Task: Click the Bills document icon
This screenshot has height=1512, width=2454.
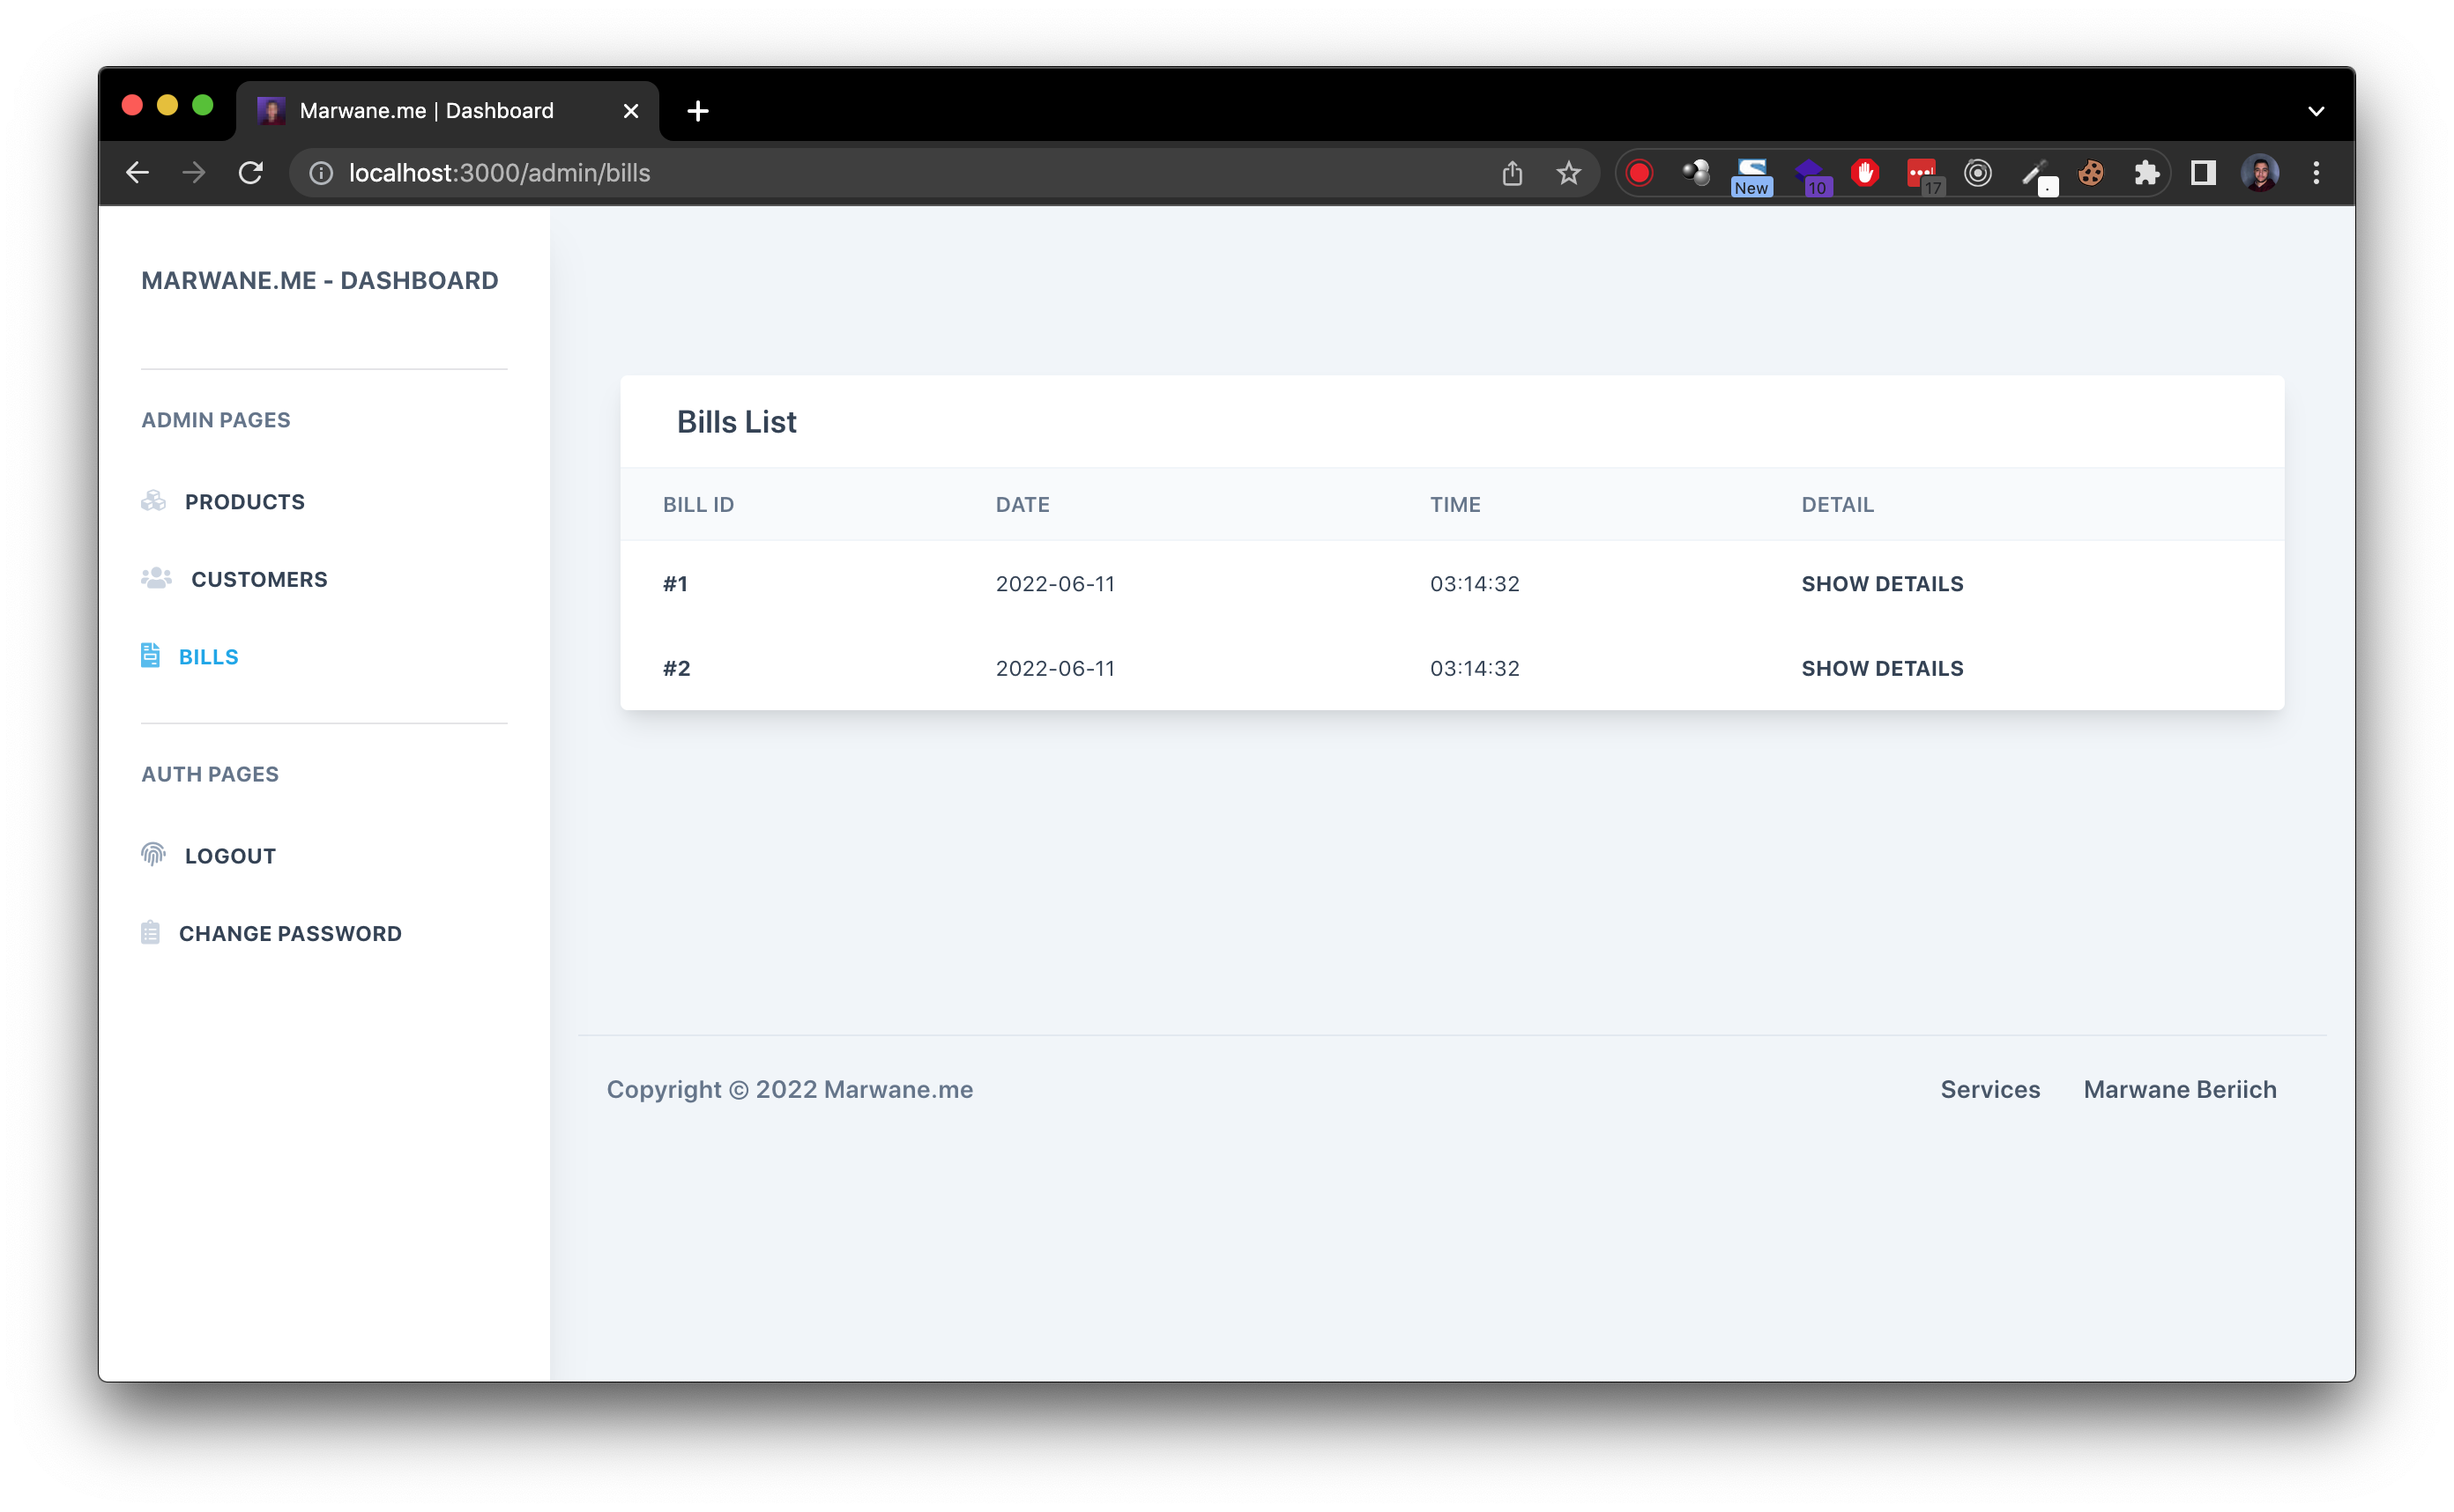Action: point(150,656)
